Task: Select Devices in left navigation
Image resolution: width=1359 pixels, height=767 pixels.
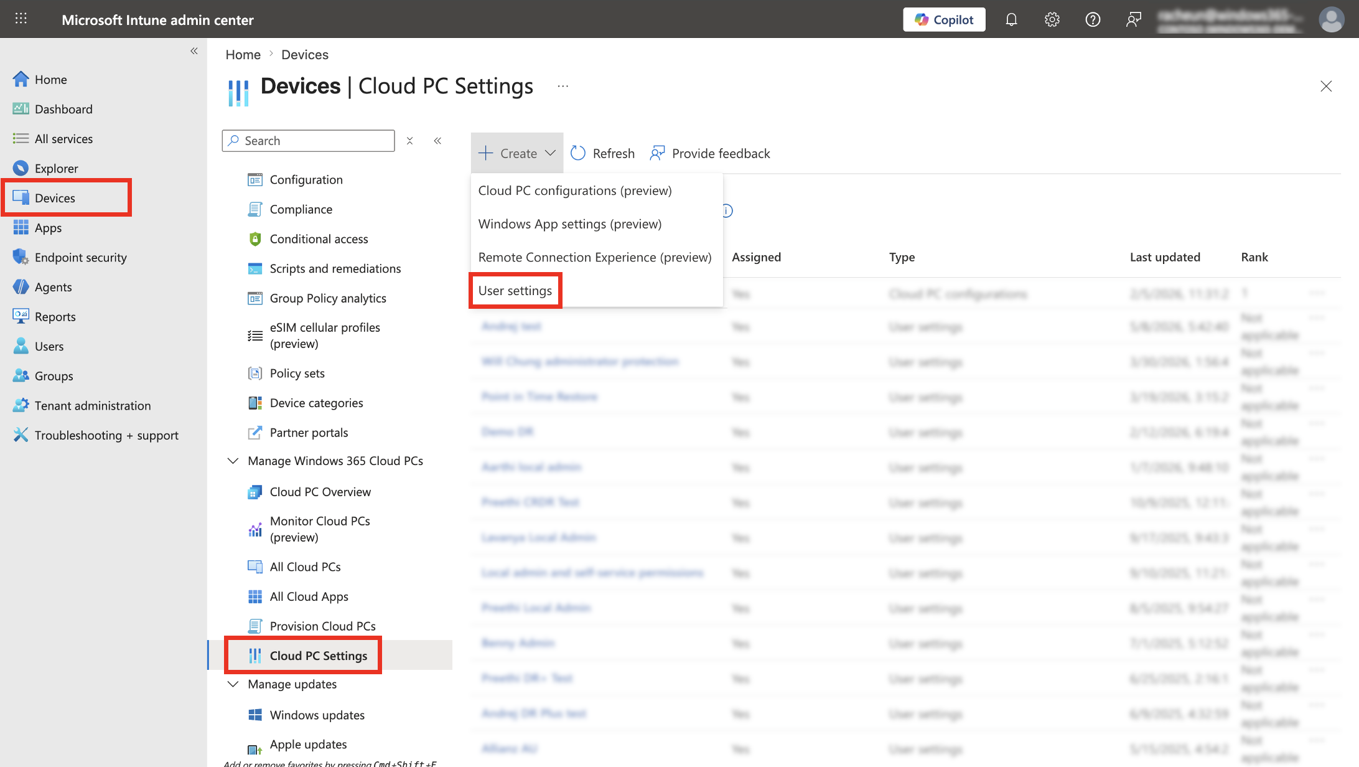Action: coord(55,198)
